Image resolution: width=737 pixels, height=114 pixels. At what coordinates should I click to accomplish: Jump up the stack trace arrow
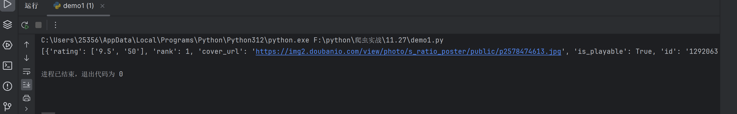pos(26,45)
